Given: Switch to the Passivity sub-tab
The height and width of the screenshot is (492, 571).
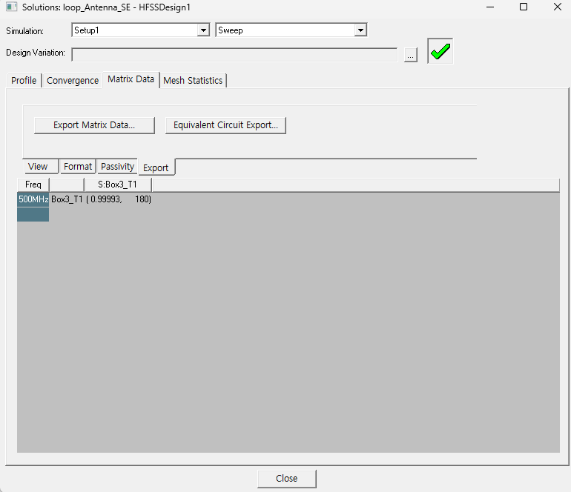Looking at the screenshot, I should [x=117, y=167].
